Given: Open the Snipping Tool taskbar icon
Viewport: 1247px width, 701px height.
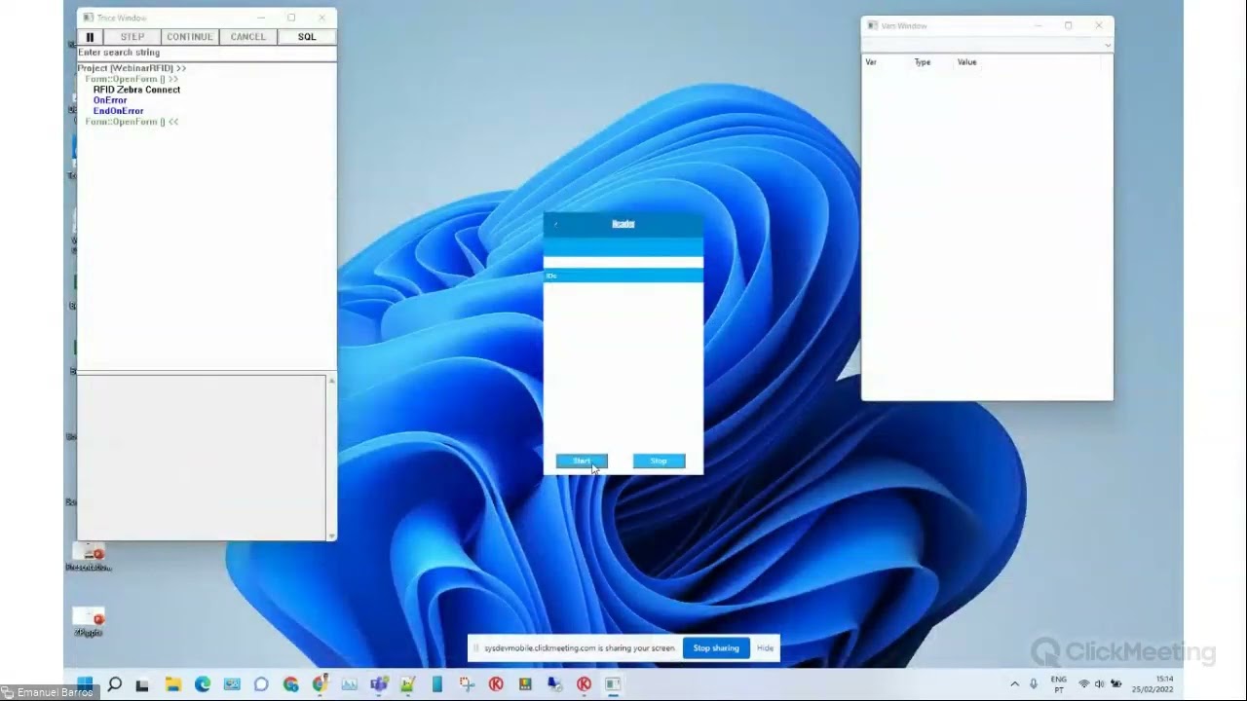Looking at the screenshot, I should click(x=467, y=683).
